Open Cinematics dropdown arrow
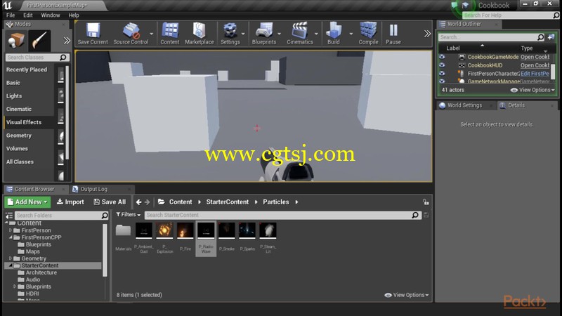Image resolution: width=562 pixels, height=316 pixels. tap(317, 34)
